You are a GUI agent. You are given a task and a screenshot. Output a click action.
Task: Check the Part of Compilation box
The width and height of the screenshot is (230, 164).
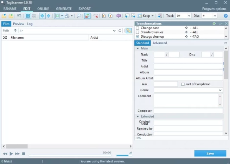pos(183,84)
